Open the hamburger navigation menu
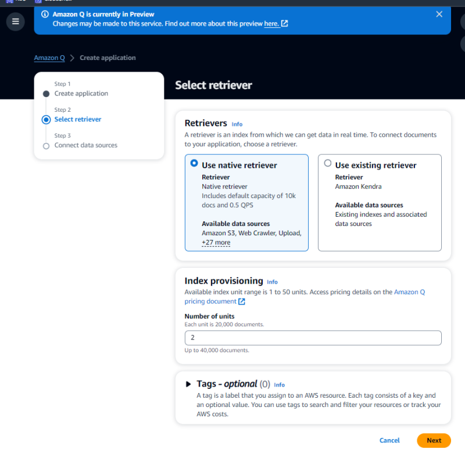The image size is (465, 453). click(16, 22)
